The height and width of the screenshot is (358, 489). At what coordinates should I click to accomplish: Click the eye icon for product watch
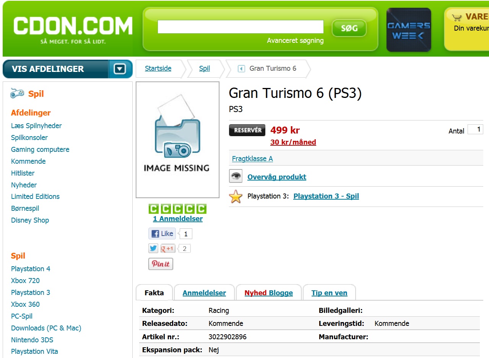[x=236, y=176]
